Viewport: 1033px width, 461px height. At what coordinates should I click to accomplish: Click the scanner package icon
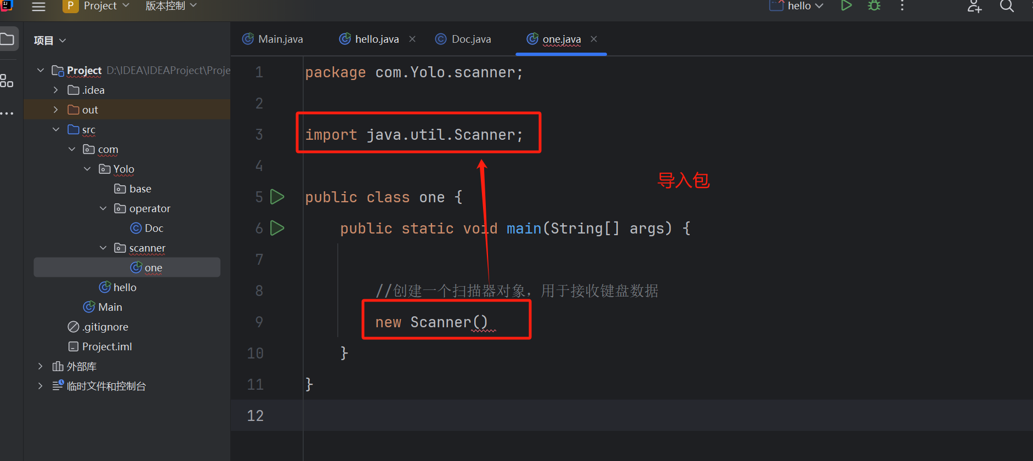(x=120, y=248)
